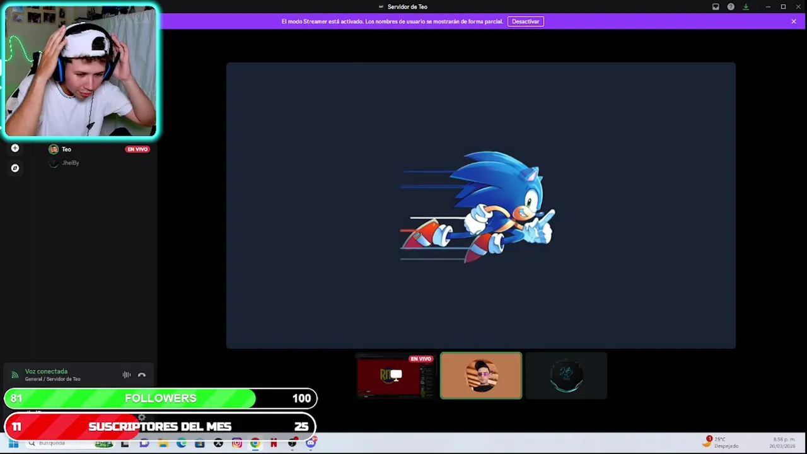Open Discord from the taskbar
The height and width of the screenshot is (454, 807).
311,443
